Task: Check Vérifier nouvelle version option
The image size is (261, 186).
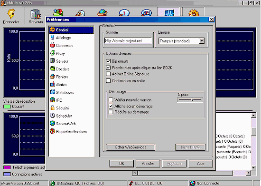Action: coord(111,100)
